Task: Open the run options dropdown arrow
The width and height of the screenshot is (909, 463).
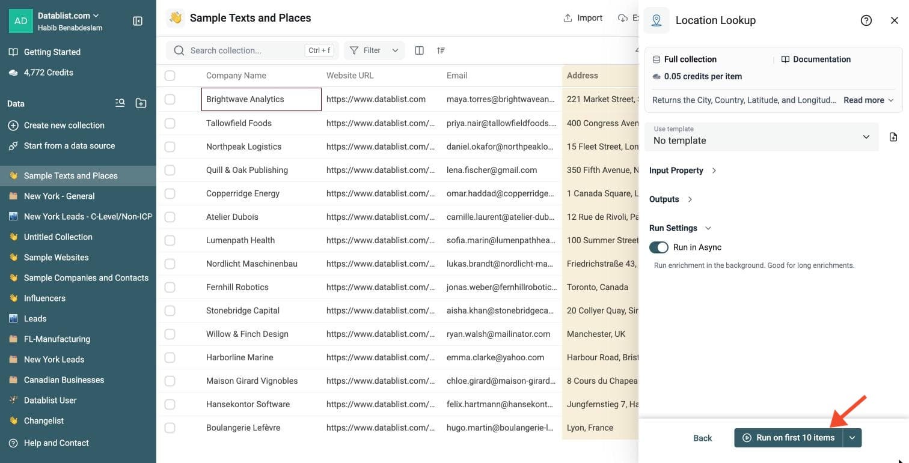Action: [x=852, y=438]
